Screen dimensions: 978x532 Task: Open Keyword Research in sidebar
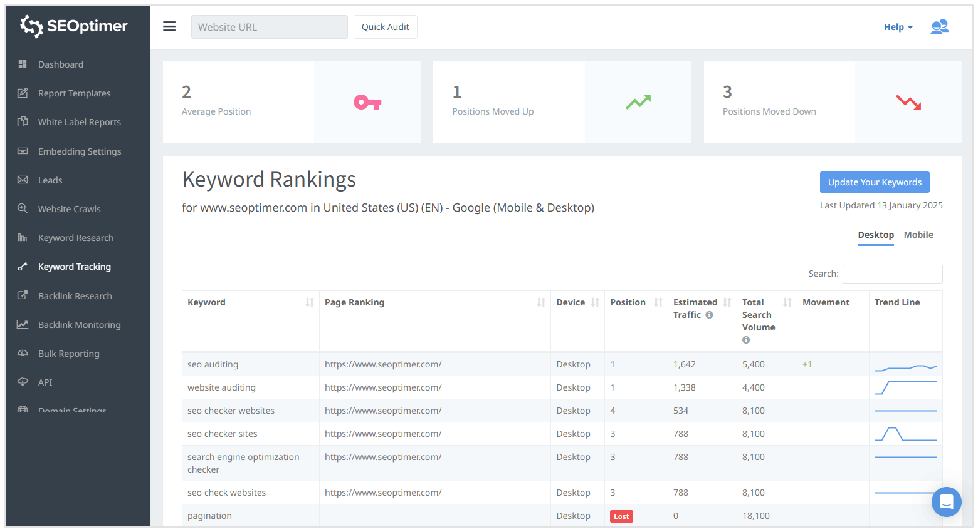[x=75, y=238]
